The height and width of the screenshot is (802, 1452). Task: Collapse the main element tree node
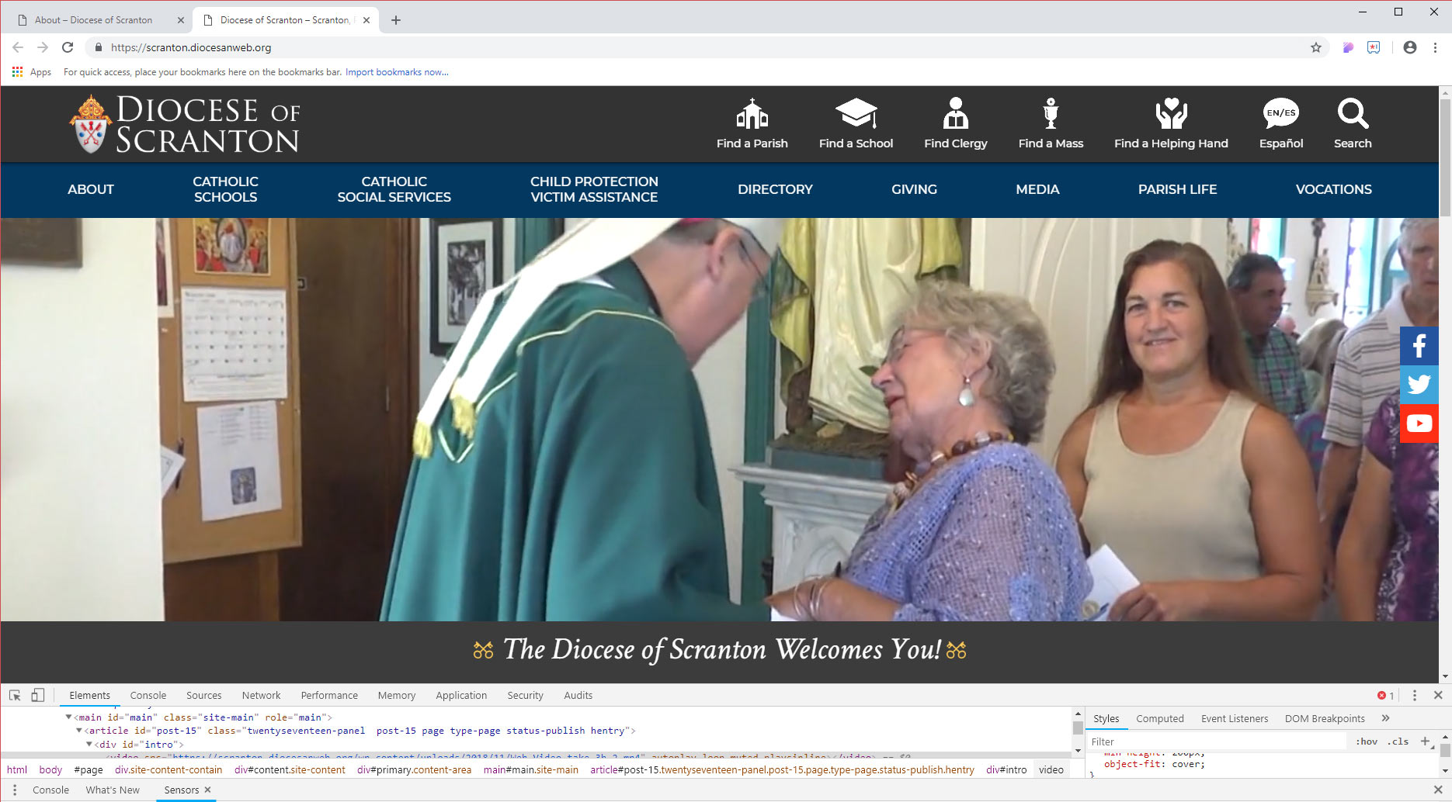[69, 717]
